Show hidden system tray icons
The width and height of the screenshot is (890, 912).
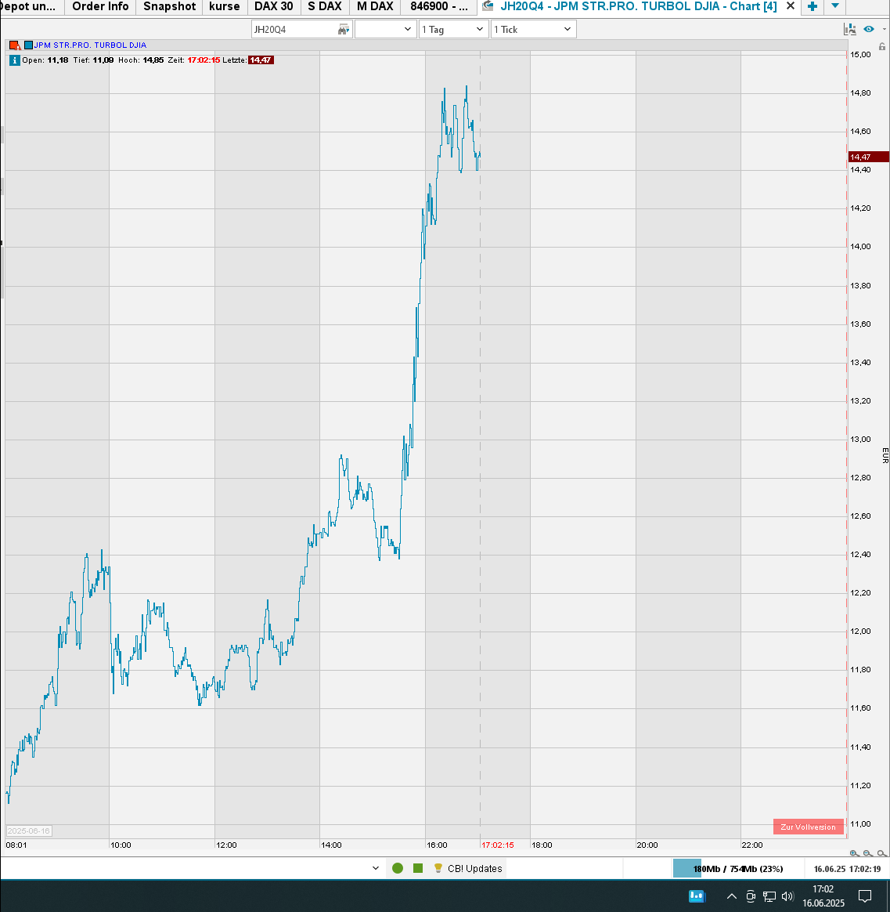pyautogui.click(x=732, y=896)
